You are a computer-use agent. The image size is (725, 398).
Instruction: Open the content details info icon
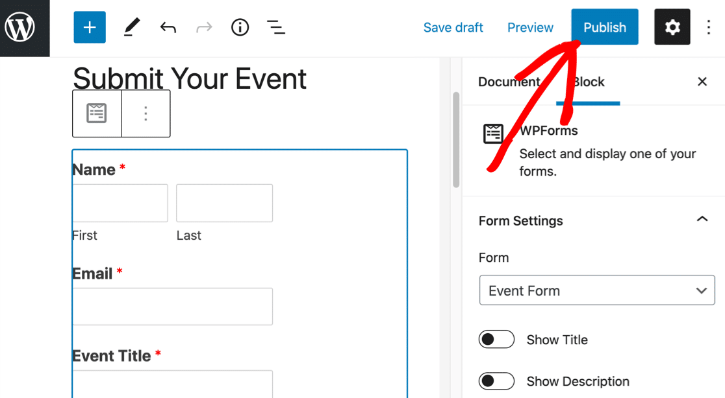(x=240, y=28)
